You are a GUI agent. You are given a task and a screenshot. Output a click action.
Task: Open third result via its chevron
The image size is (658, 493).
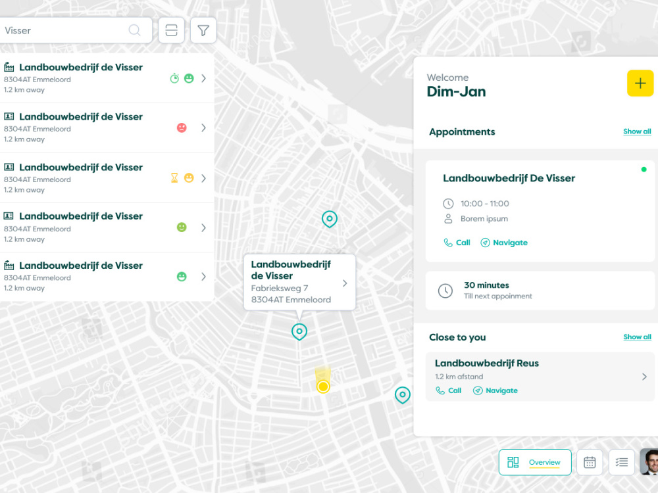click(203, 178)
